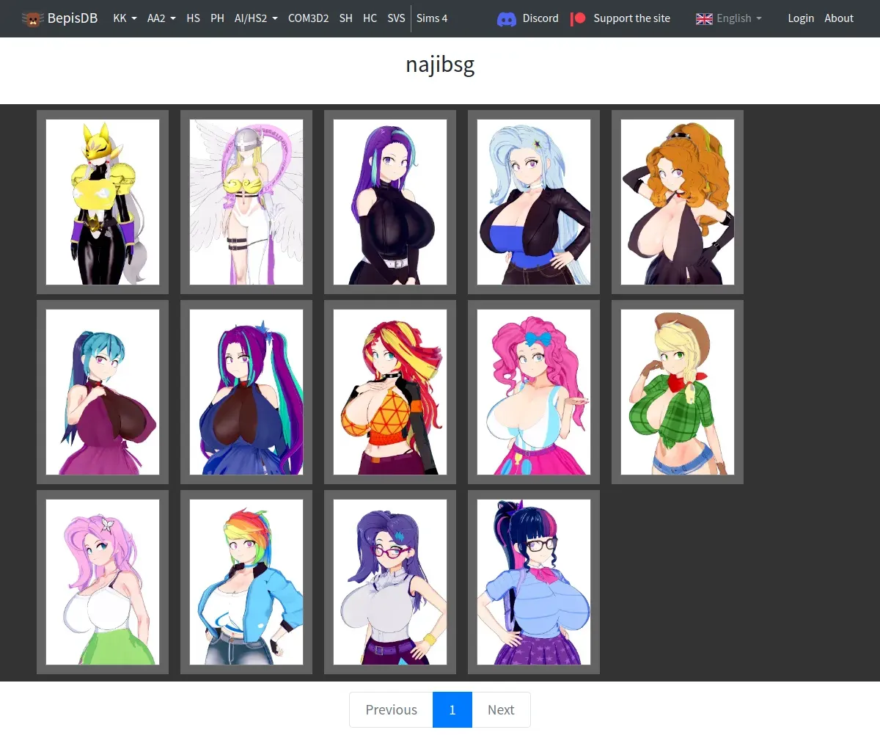Expand the AI/HS2 dropdown menu
The height and width of the screenshot is (738, 880).
[256, 18]
